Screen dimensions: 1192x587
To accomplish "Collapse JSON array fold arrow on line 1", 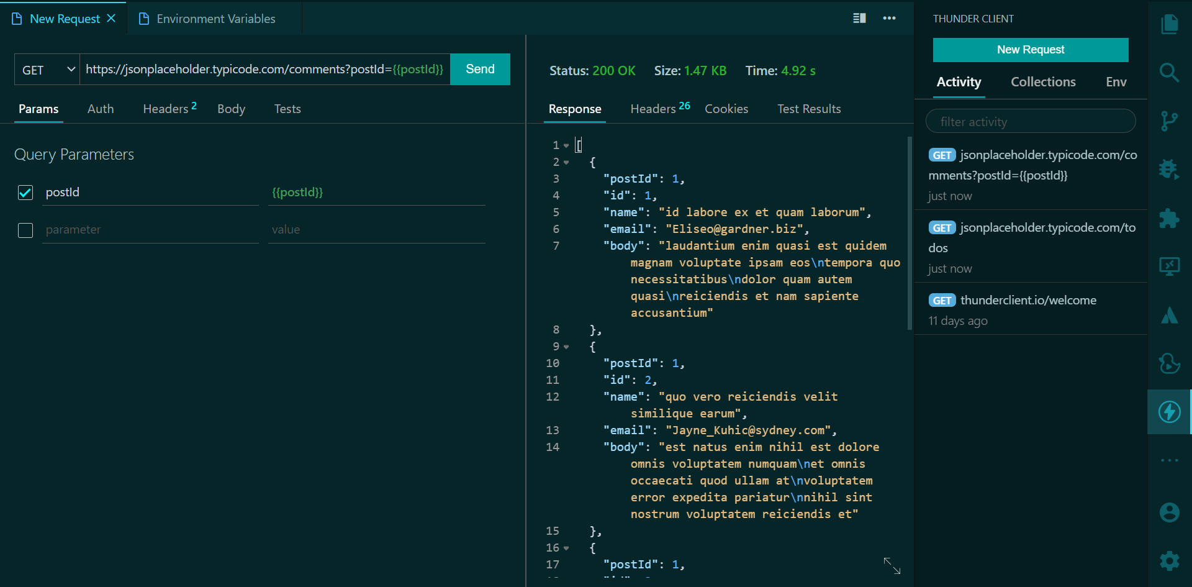I will (566, 145).
